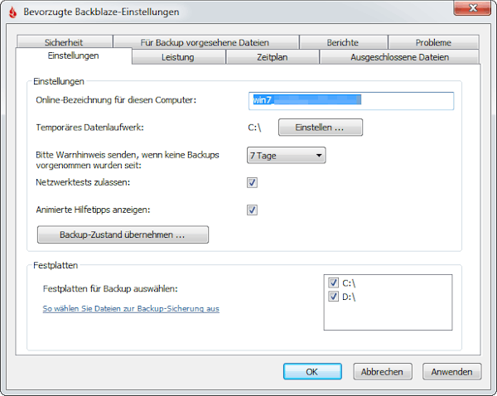
Task: Open the Für Backup vorgesehene Dateien tab
Action: pyautogui.click(x=205, y=42)
